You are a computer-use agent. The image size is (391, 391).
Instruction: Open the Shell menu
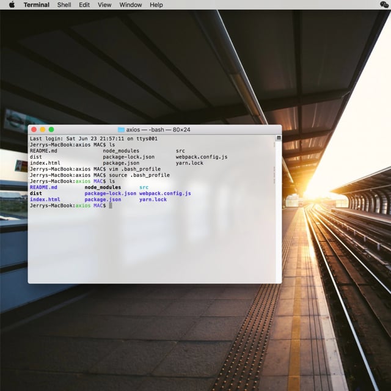pyautogui.click(x=64, y=5)
